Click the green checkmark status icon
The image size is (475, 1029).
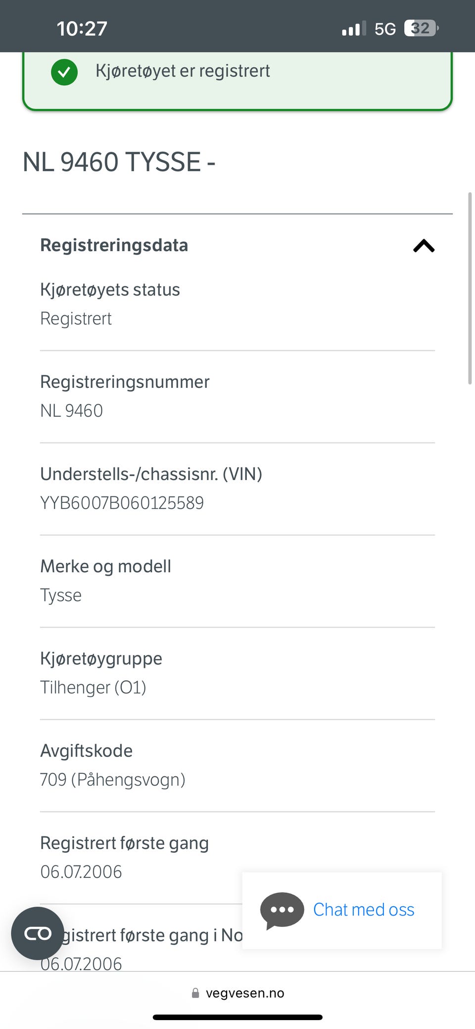[x=64, y=72]
